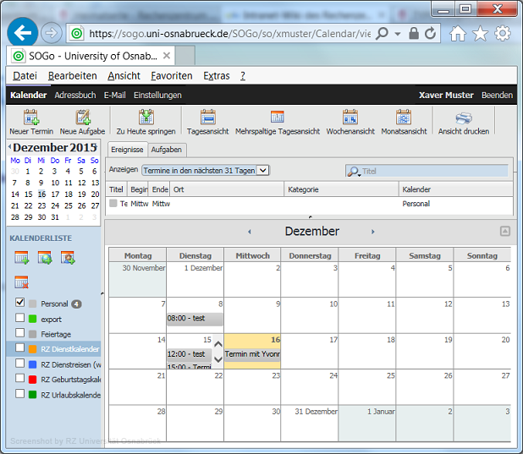Open address bar dropdown arrow

click(x=398, y=34)
